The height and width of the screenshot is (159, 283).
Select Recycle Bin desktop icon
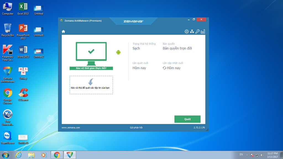7,30
